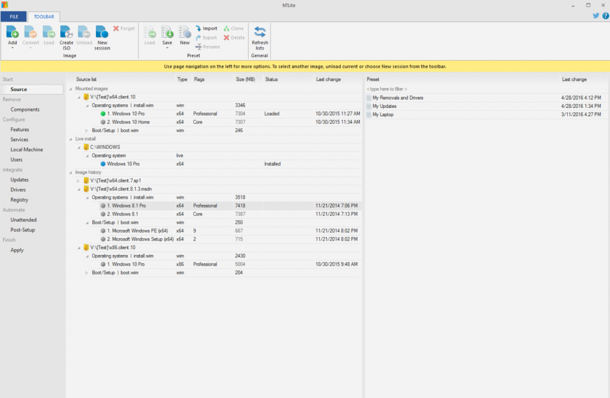Screen dimensions: 610x398
Task: Collapse the Mounted images group
Action: 71,89
